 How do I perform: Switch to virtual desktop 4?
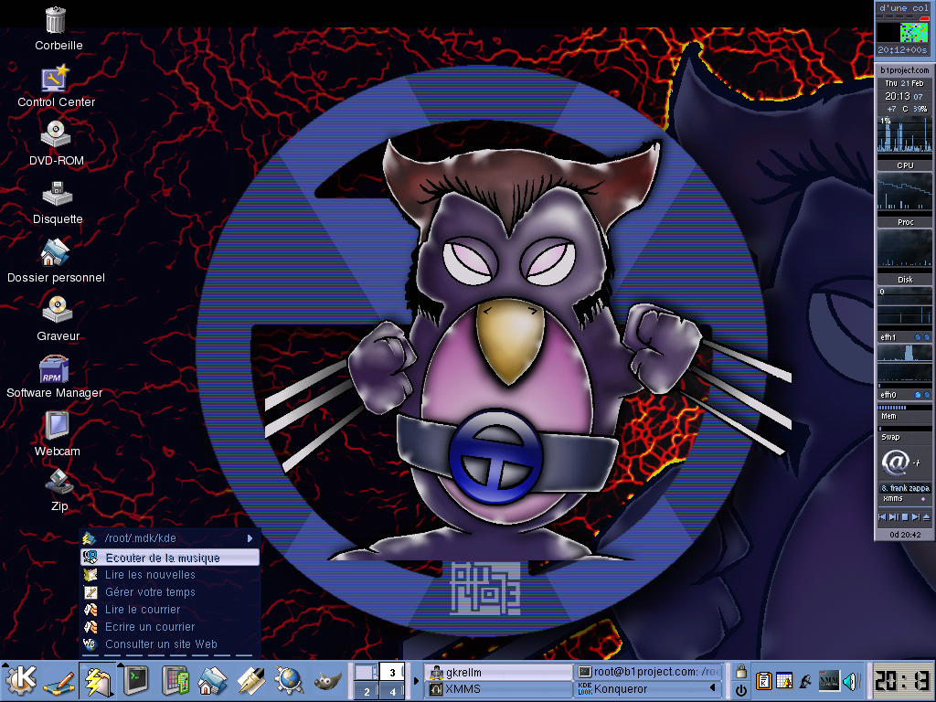point(392,691)
